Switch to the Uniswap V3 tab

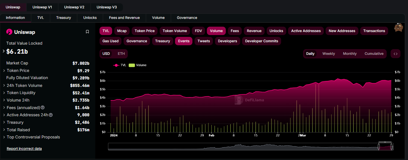pyautogui.click(x=107, y=7)
